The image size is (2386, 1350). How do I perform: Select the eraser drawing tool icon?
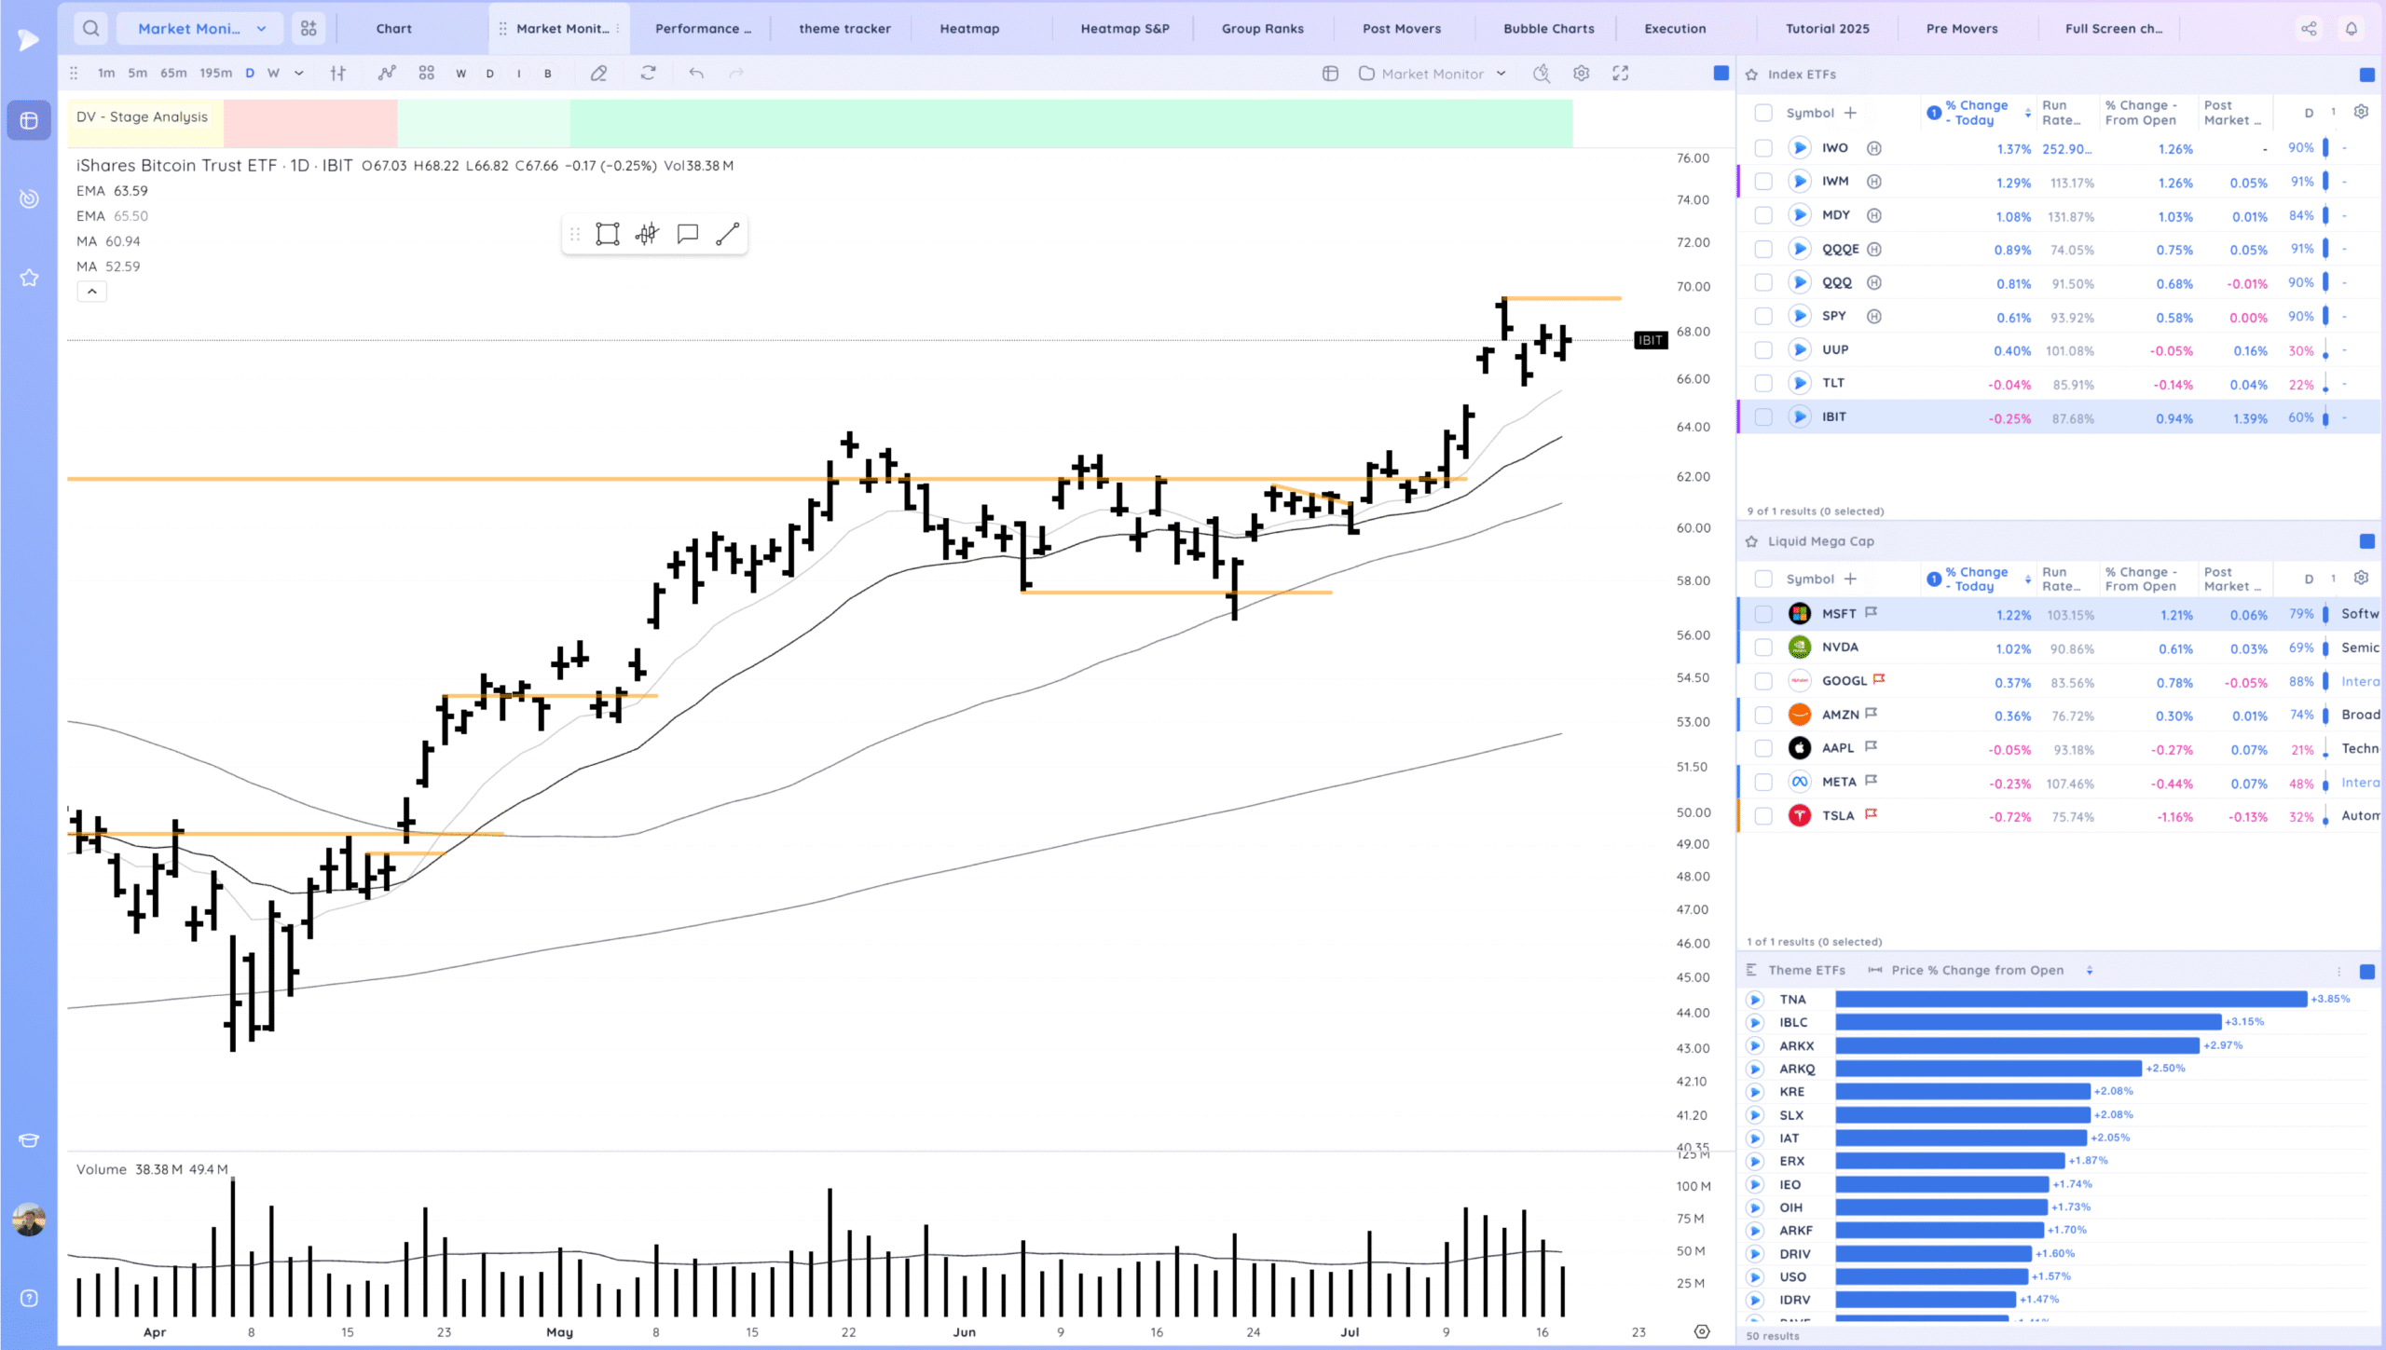coord(598,73)
